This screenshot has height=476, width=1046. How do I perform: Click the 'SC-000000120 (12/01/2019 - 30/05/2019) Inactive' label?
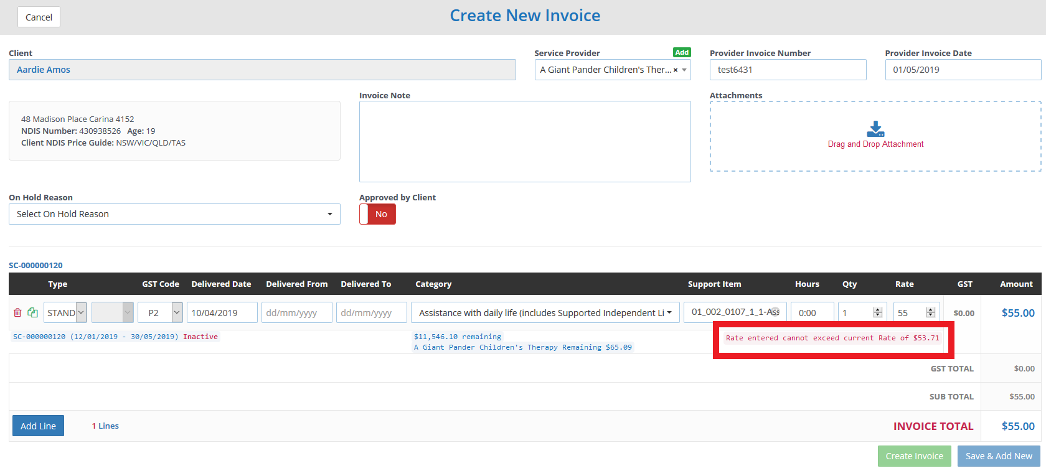(115, 337)
